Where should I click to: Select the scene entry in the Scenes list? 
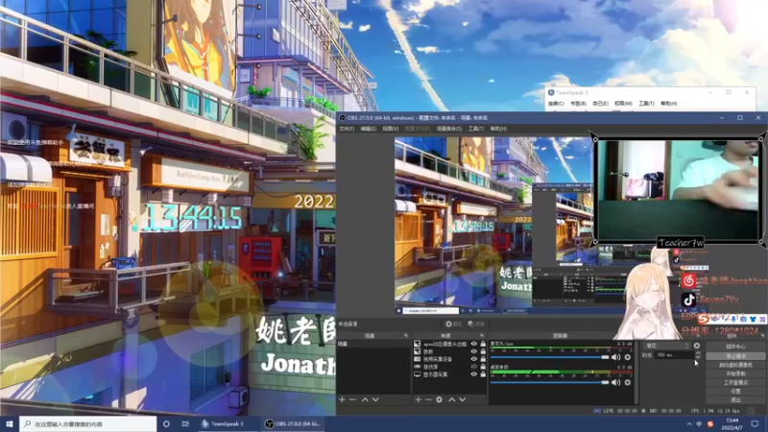tap(373, 344)
